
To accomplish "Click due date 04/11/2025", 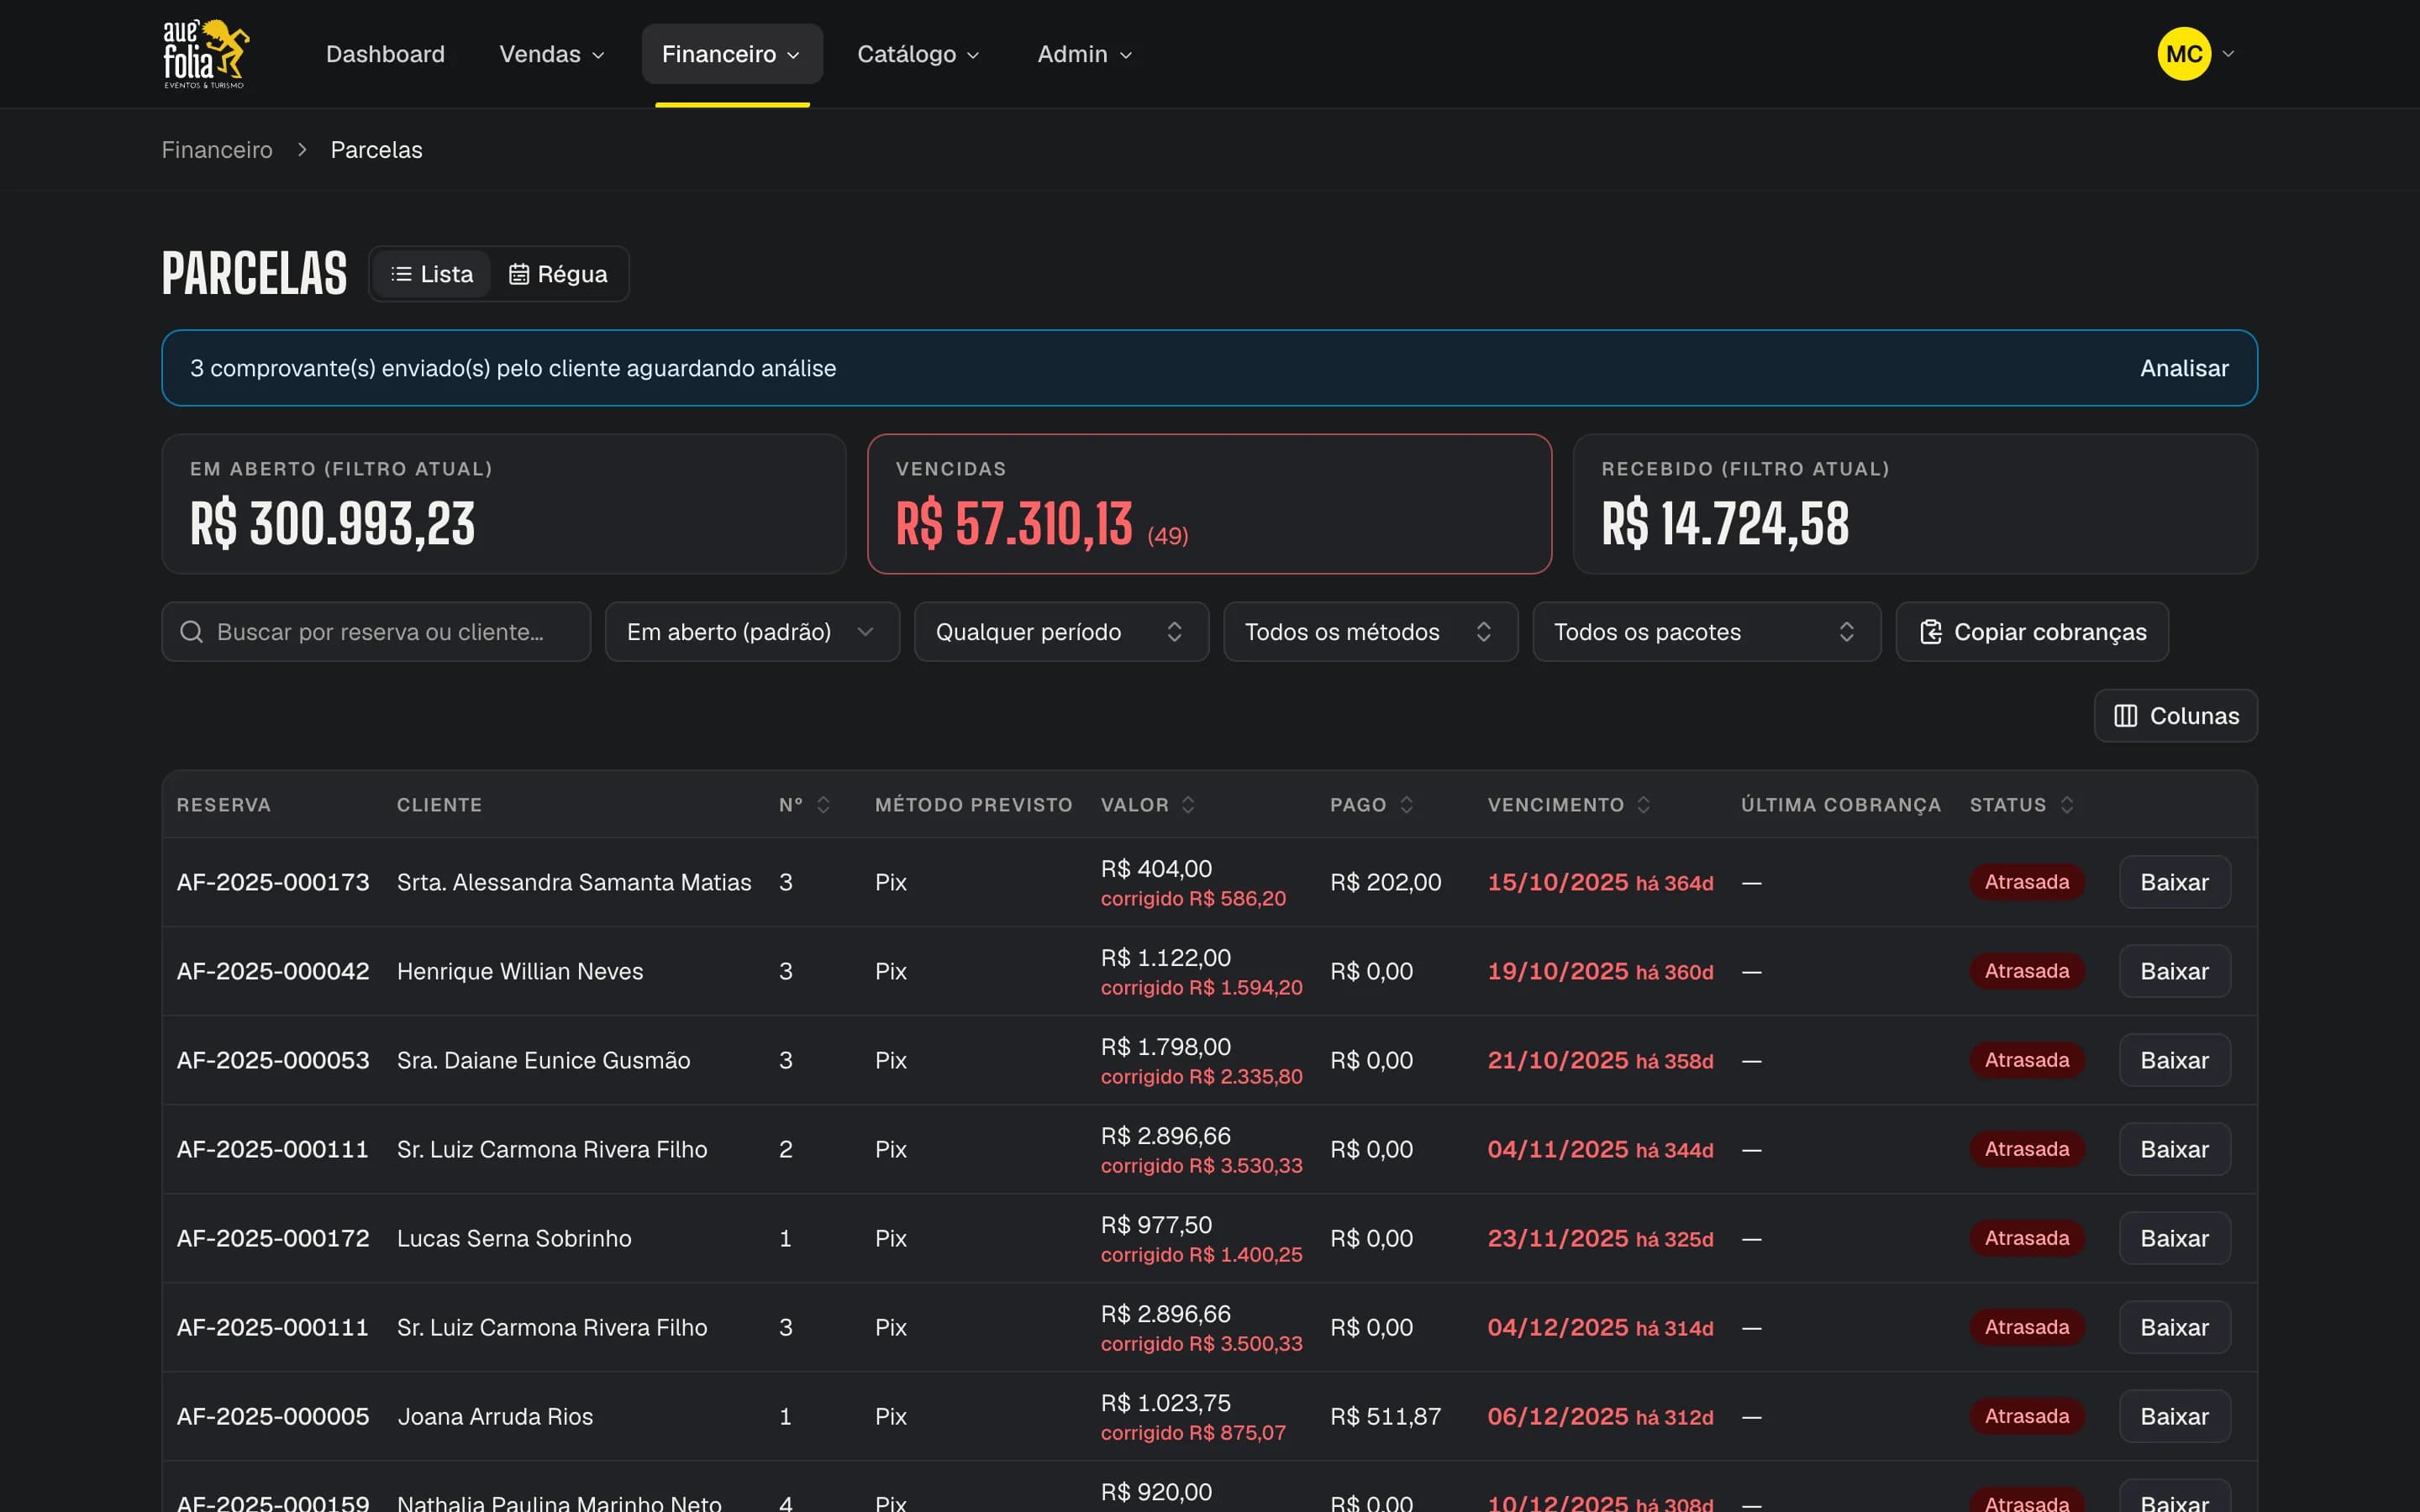I will (1557, 1149).
